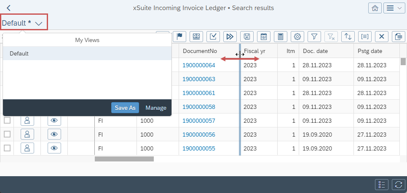Image resolution: width=407 pixels, height=193 pixels.
Task: Select checkbox for document 1900000057 row
Action: pos(7,121)
